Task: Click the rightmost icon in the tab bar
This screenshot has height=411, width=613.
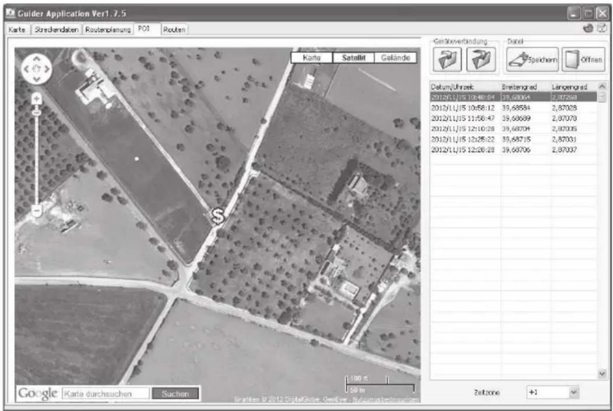Action: point(602,29)
